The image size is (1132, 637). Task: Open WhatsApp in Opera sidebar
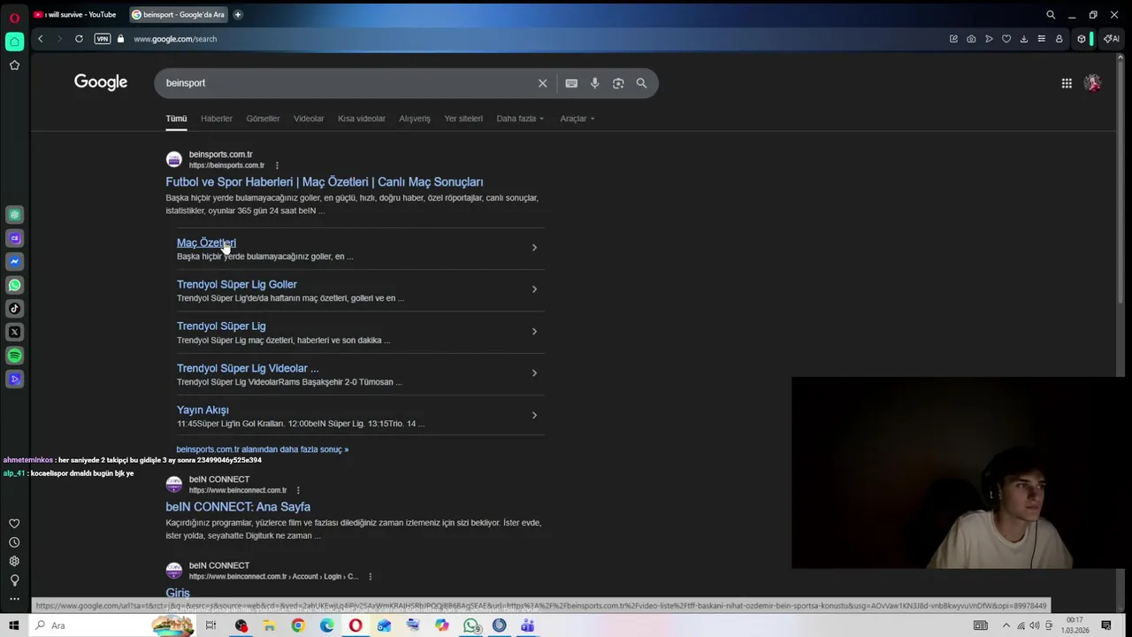(x=14, y=285)
